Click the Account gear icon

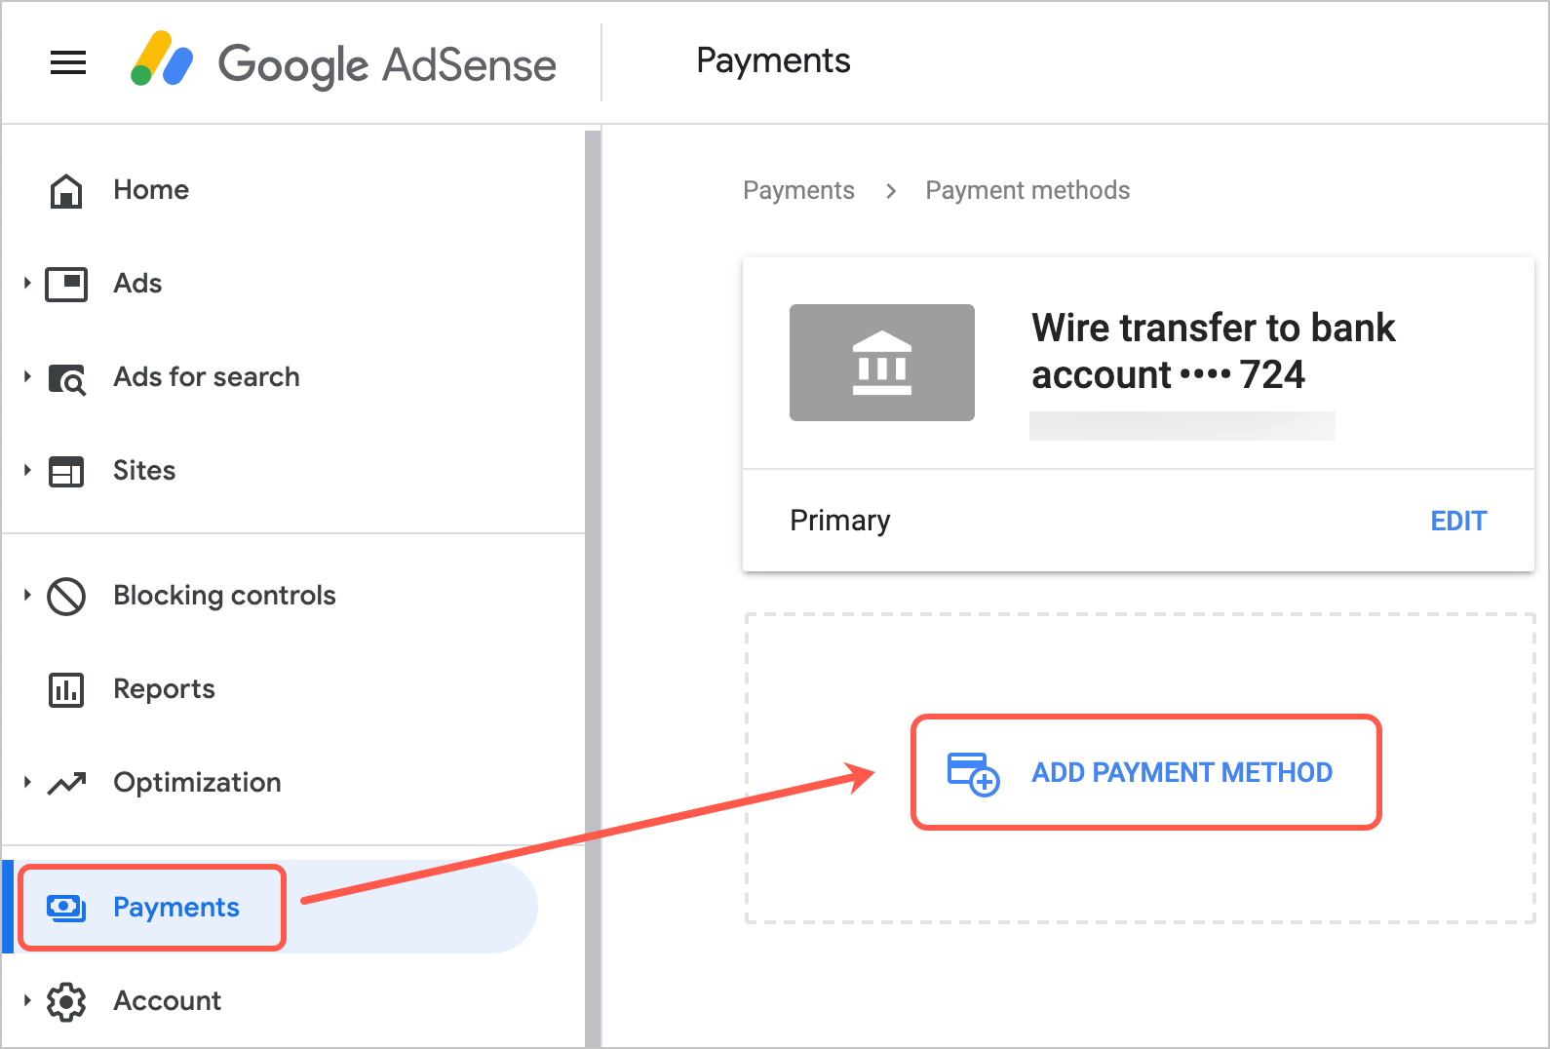tap(66, 1002)
